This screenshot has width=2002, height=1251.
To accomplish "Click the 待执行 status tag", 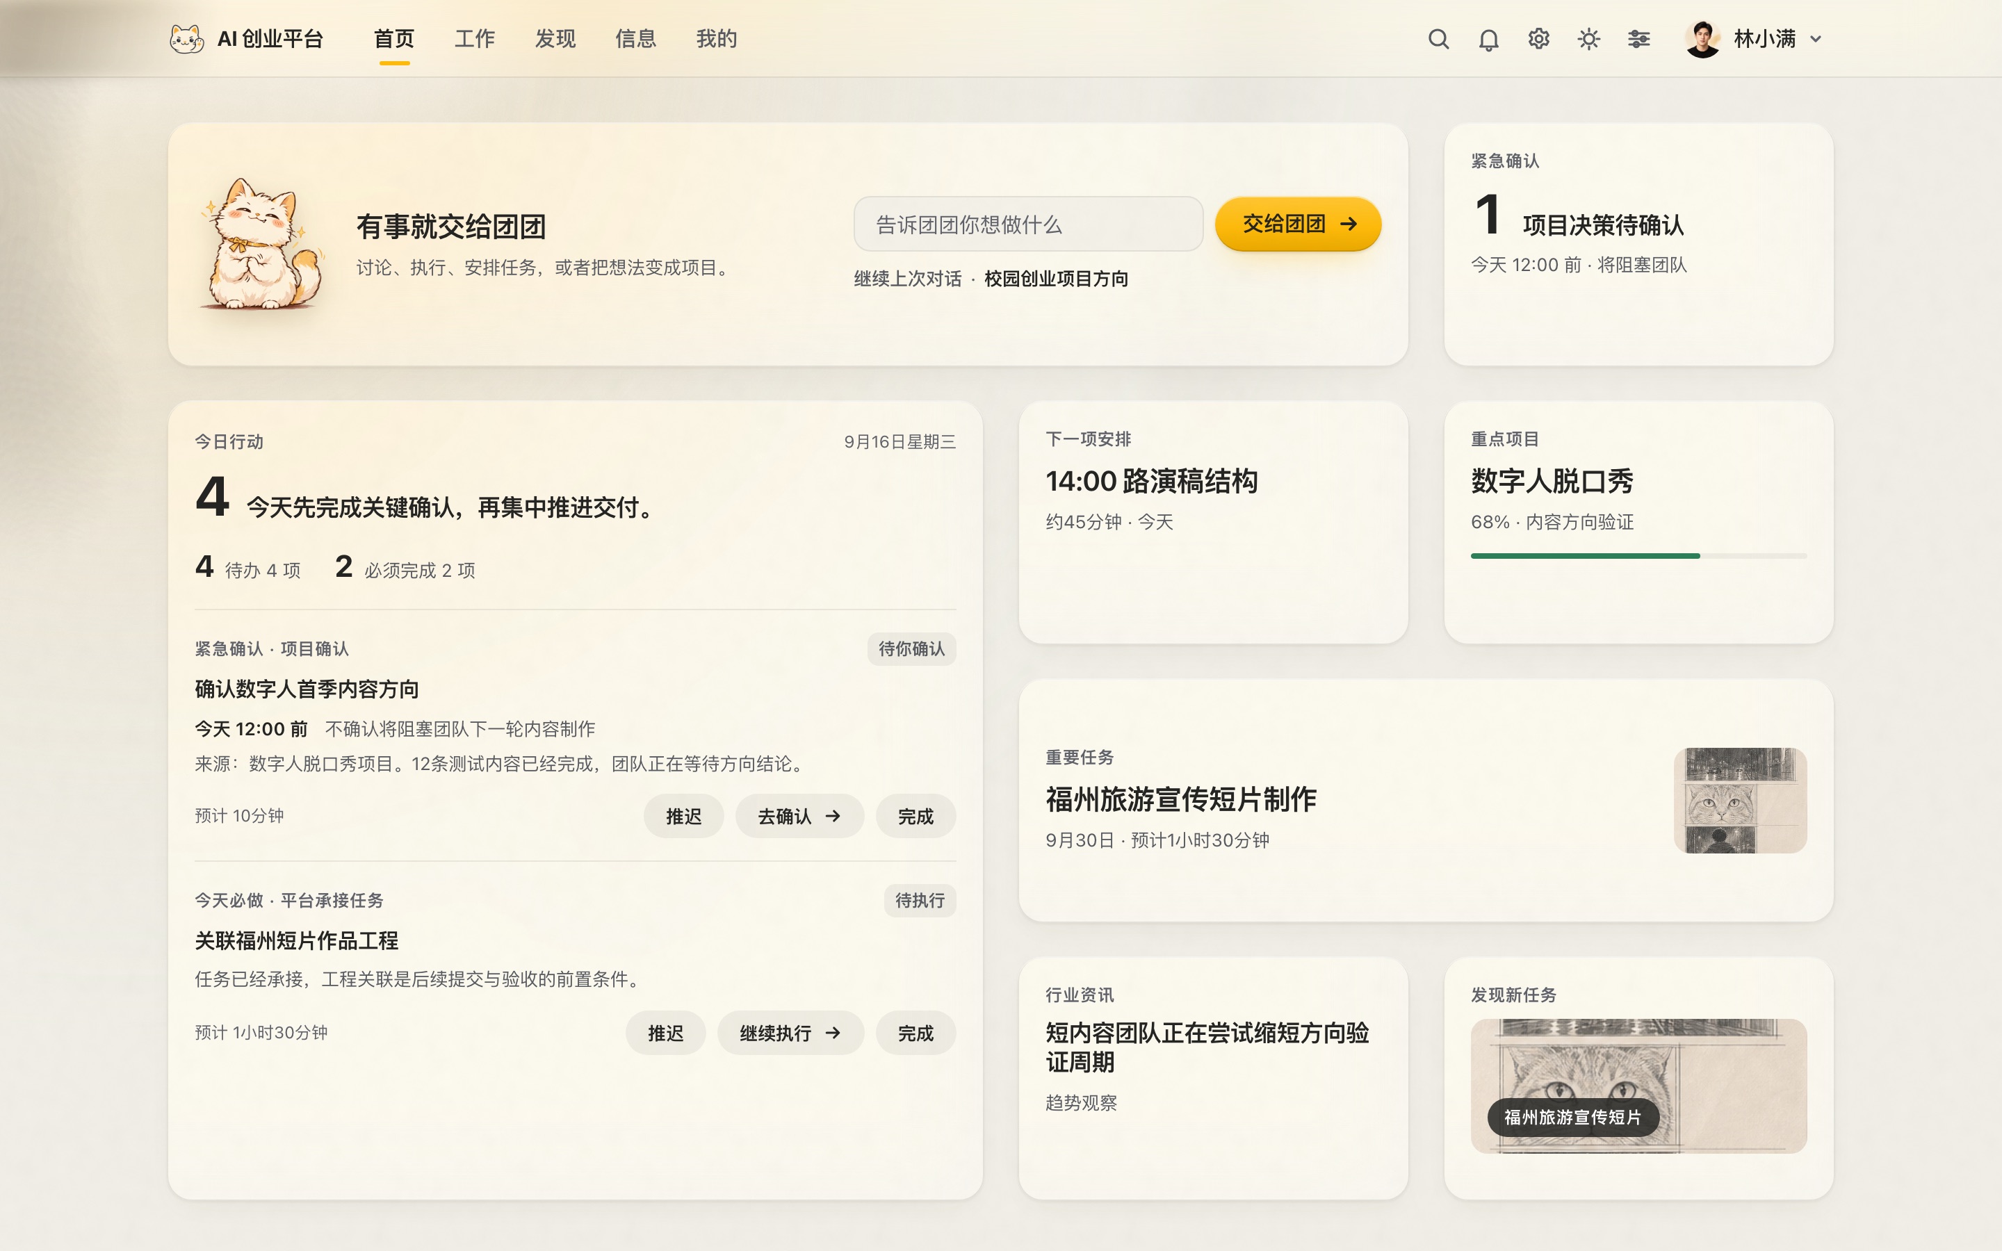I will 920,901.
